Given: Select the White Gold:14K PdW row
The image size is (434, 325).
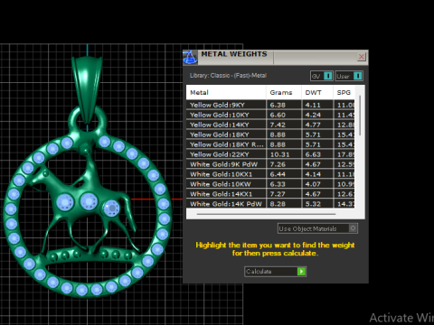Looking at the screenshot, I should click(270, 204).
